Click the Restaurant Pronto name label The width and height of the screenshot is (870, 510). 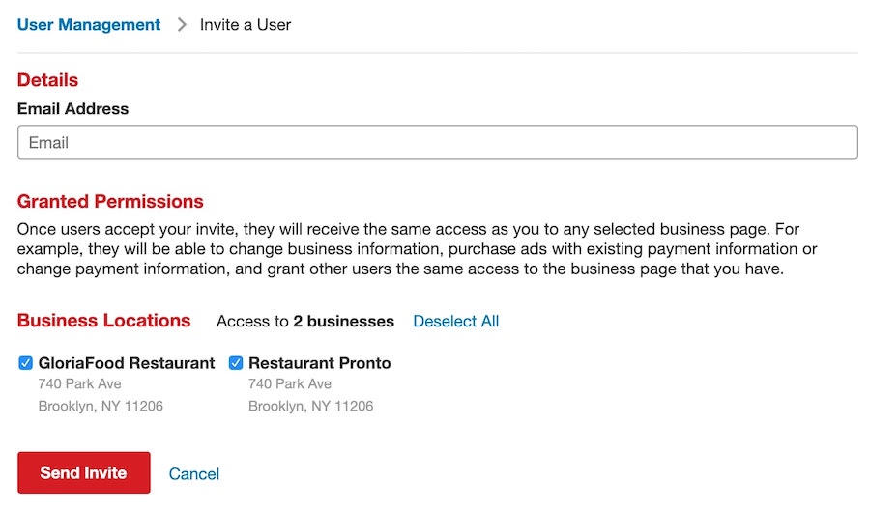319,363
